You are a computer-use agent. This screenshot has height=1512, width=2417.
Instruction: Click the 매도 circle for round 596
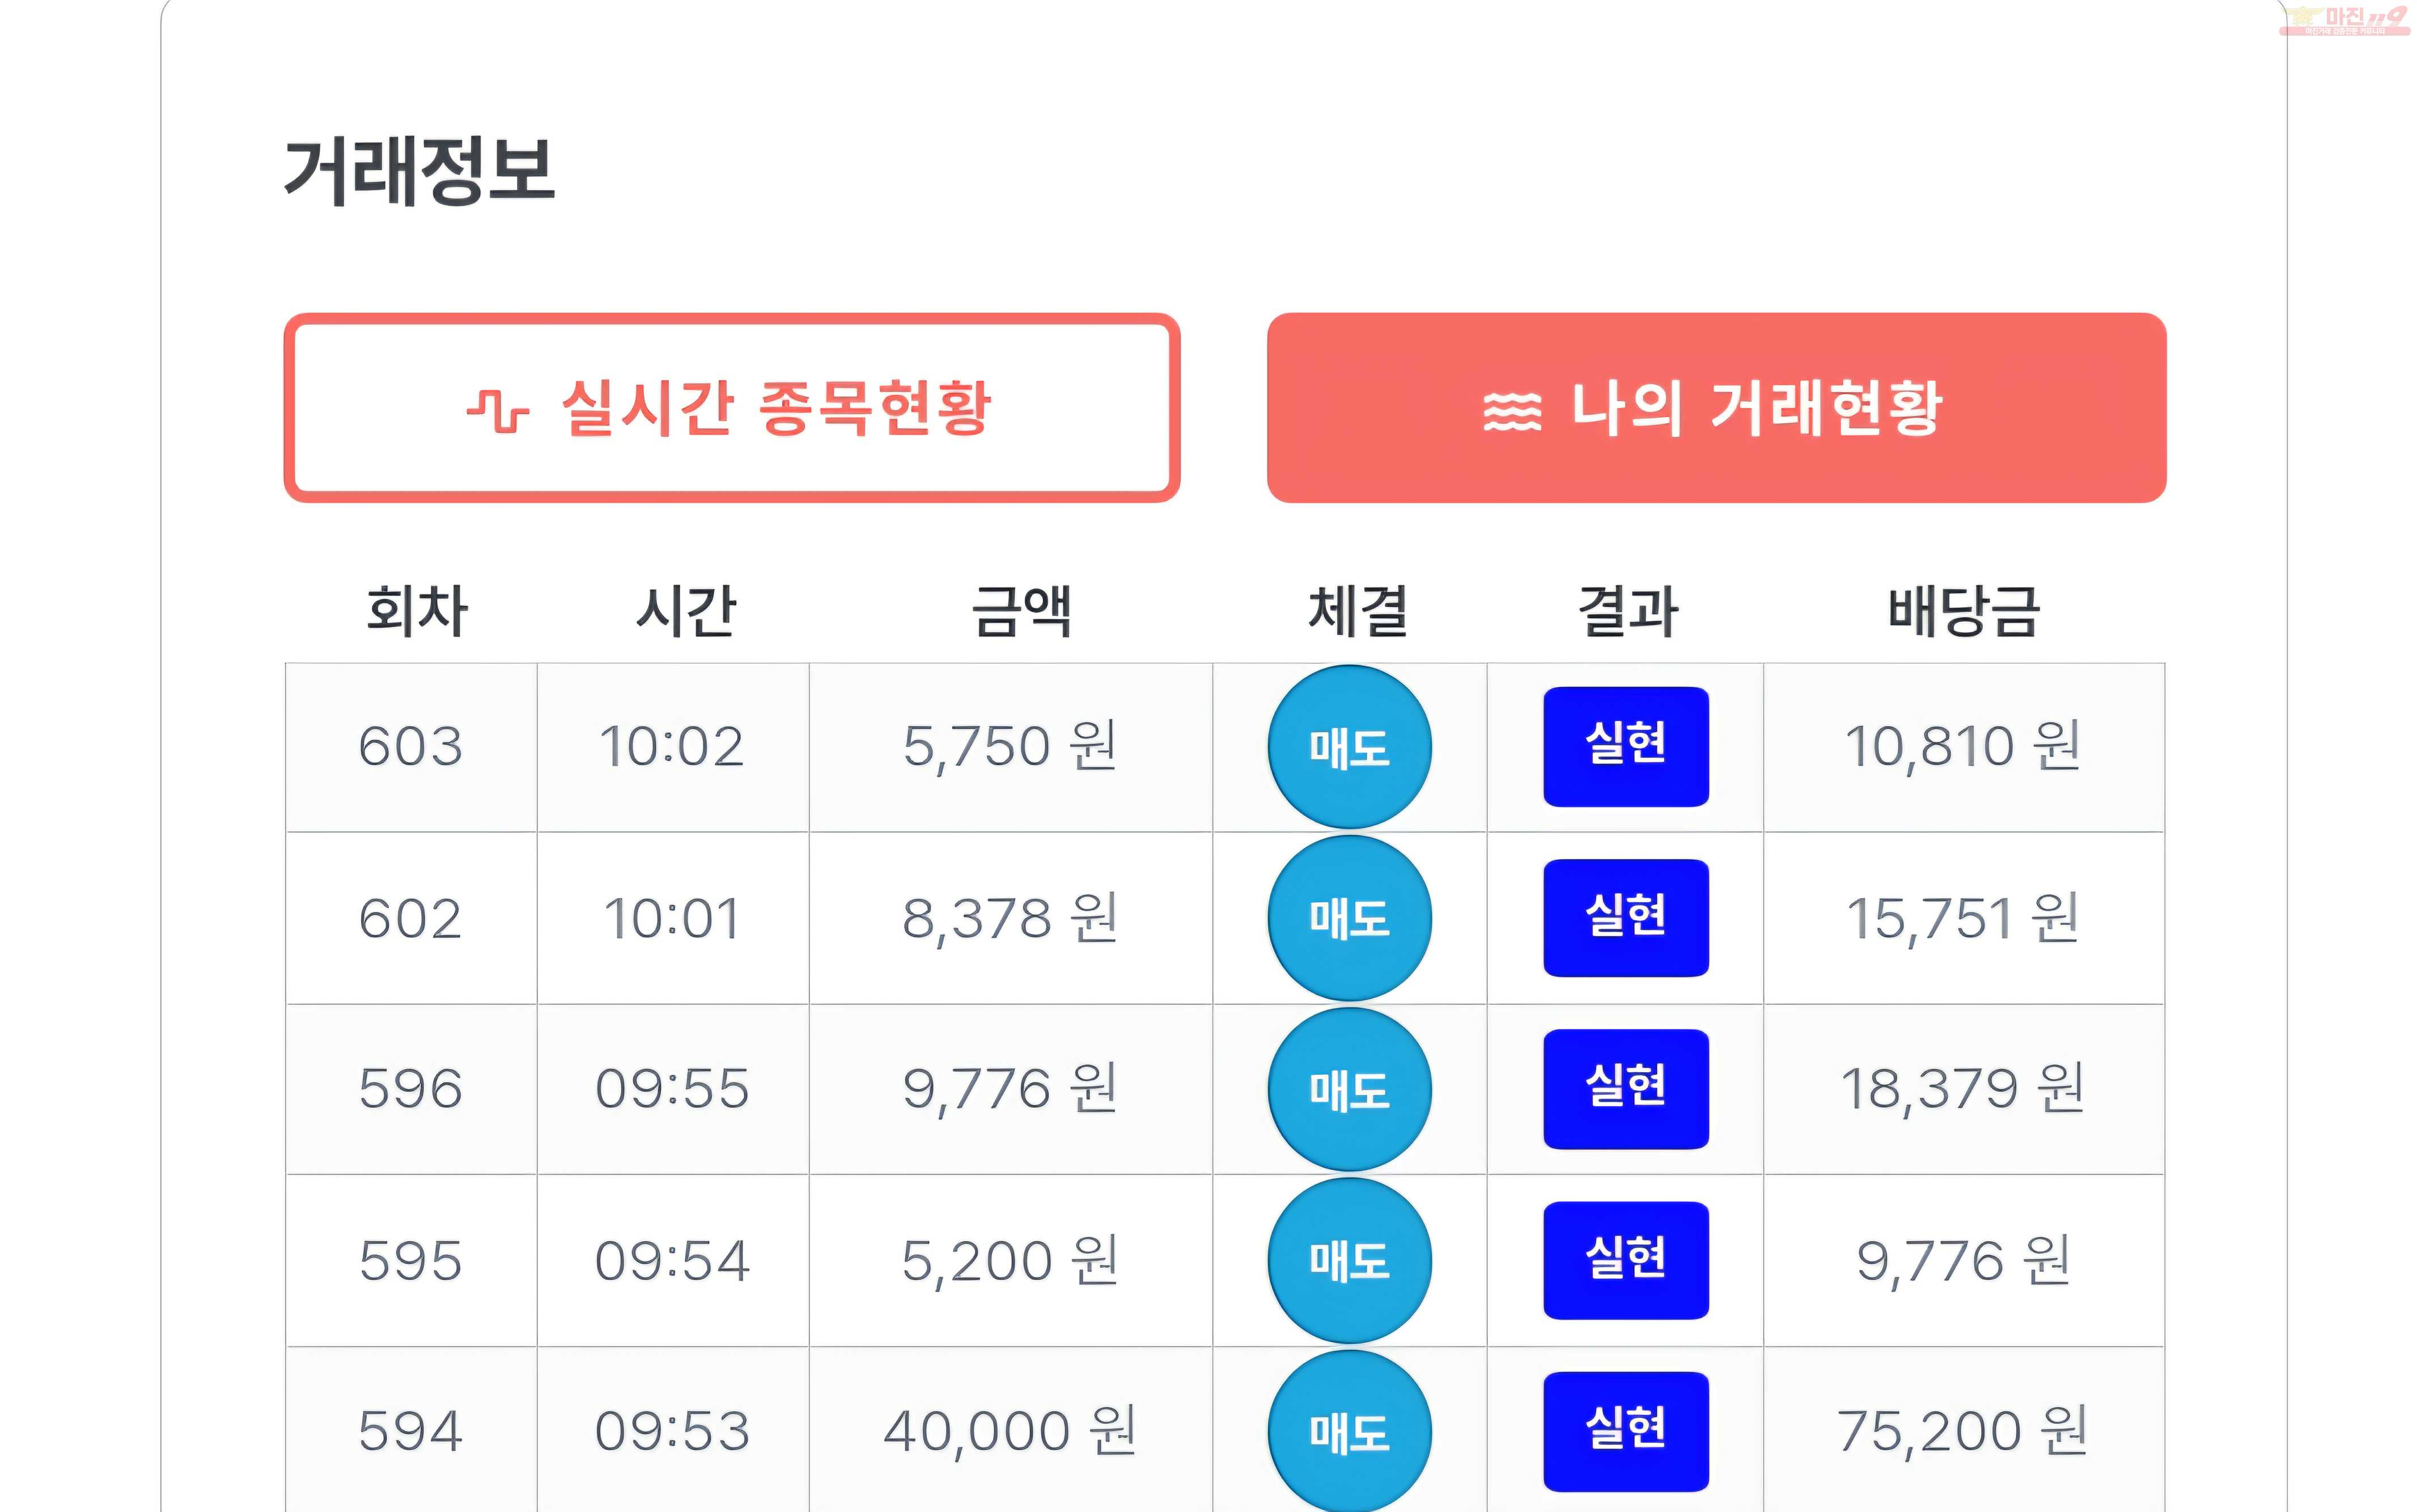tap(1349, 1089)
